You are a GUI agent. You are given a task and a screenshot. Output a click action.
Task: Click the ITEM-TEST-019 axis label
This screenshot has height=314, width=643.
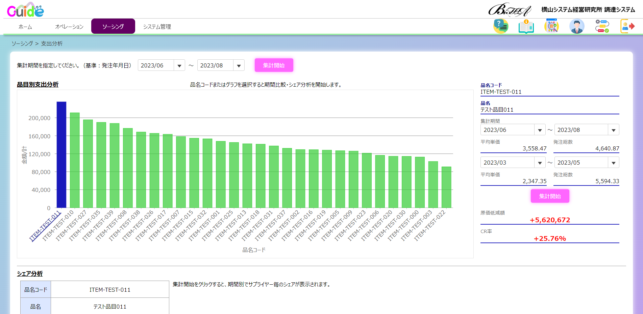click(x=310, y=226)
